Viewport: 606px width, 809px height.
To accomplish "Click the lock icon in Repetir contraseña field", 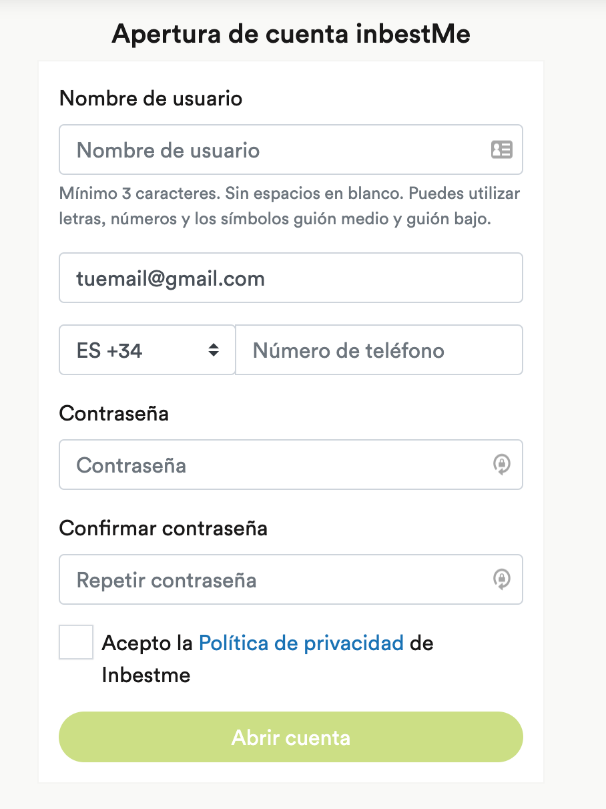I will (x=502, y=579).
